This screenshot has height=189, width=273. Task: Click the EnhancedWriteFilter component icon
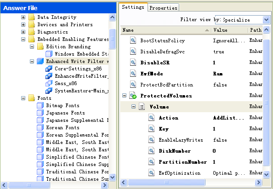click(x=49, y=76)
